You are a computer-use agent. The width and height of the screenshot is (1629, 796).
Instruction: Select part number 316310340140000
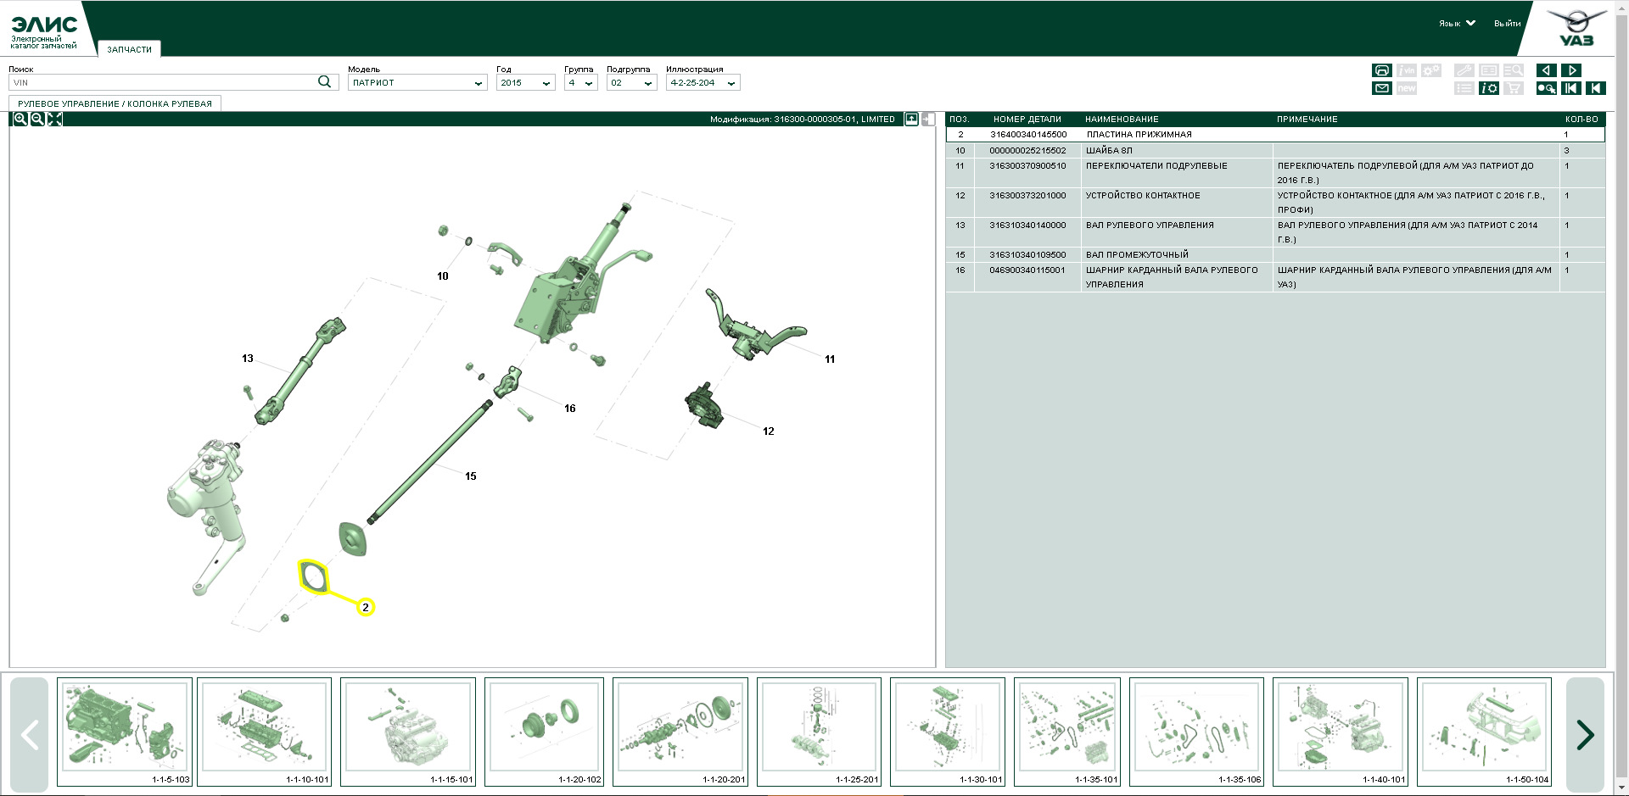1027,225
